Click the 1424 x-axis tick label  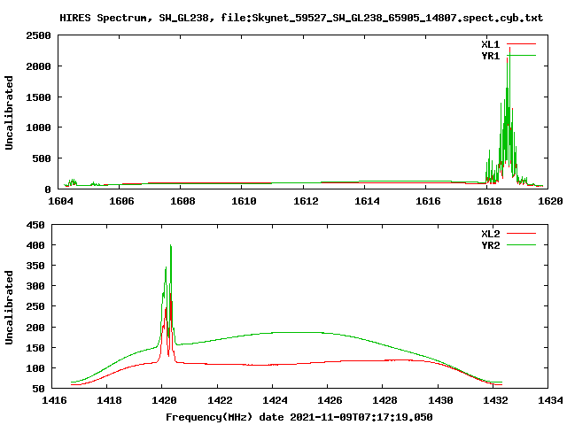(x=275, y=400)
